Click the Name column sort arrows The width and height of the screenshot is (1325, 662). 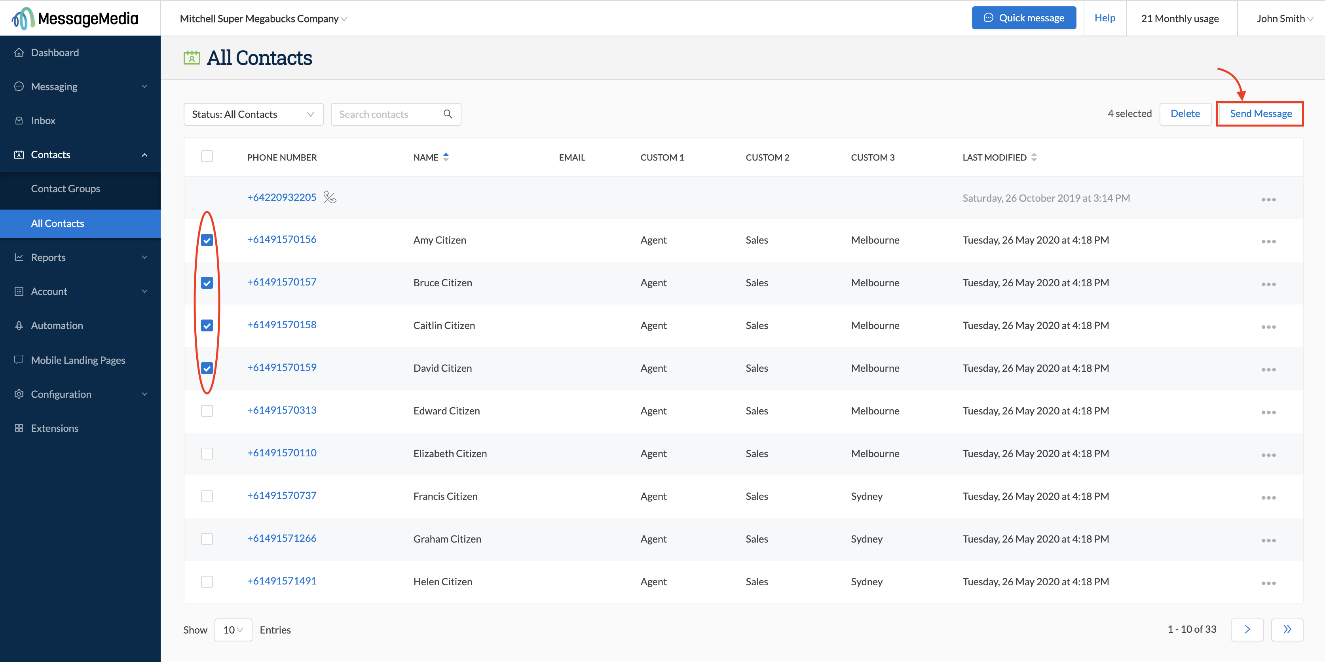tap(446, 157)
